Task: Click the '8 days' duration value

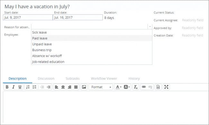Action: 109,18
